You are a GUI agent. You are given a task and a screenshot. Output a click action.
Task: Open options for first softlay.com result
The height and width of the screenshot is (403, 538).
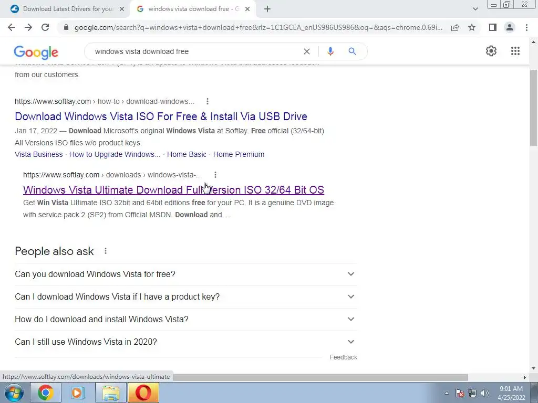coord(207,101)
